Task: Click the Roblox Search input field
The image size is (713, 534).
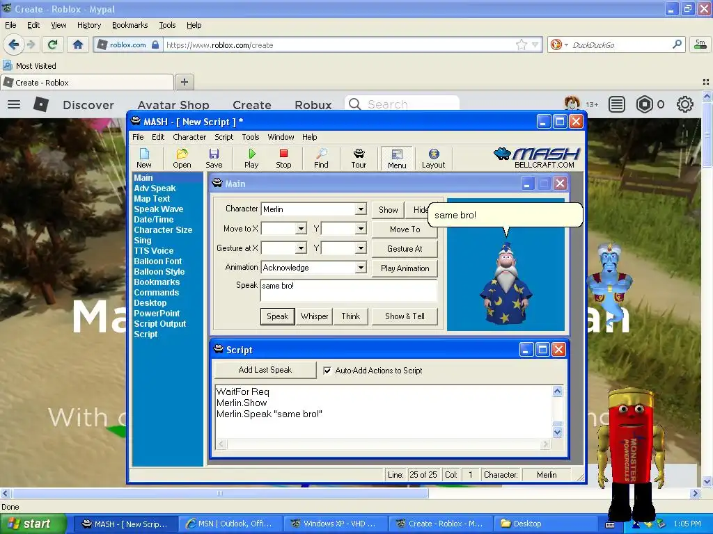Action: (x=402, y=104)
